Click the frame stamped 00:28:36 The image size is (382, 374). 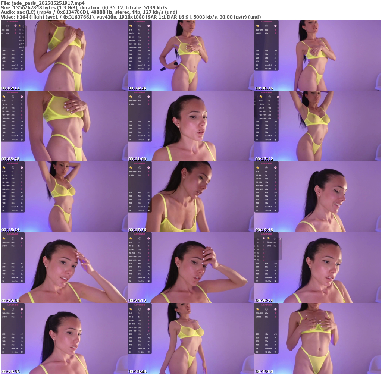coord(64,339)
